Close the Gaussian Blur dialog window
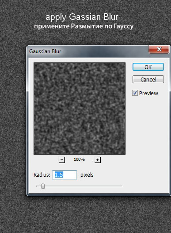The image size is (171, 233). [159, 49]
